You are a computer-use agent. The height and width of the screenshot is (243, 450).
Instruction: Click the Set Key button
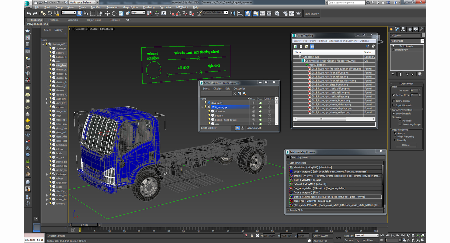(349, 240)
